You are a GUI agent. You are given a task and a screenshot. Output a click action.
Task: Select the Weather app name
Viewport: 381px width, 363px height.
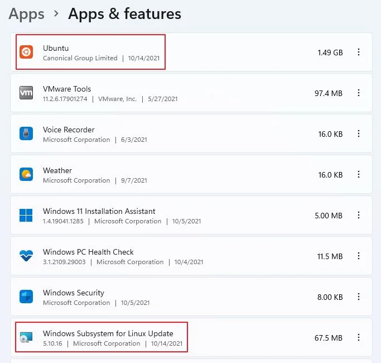tap(57, 170)
